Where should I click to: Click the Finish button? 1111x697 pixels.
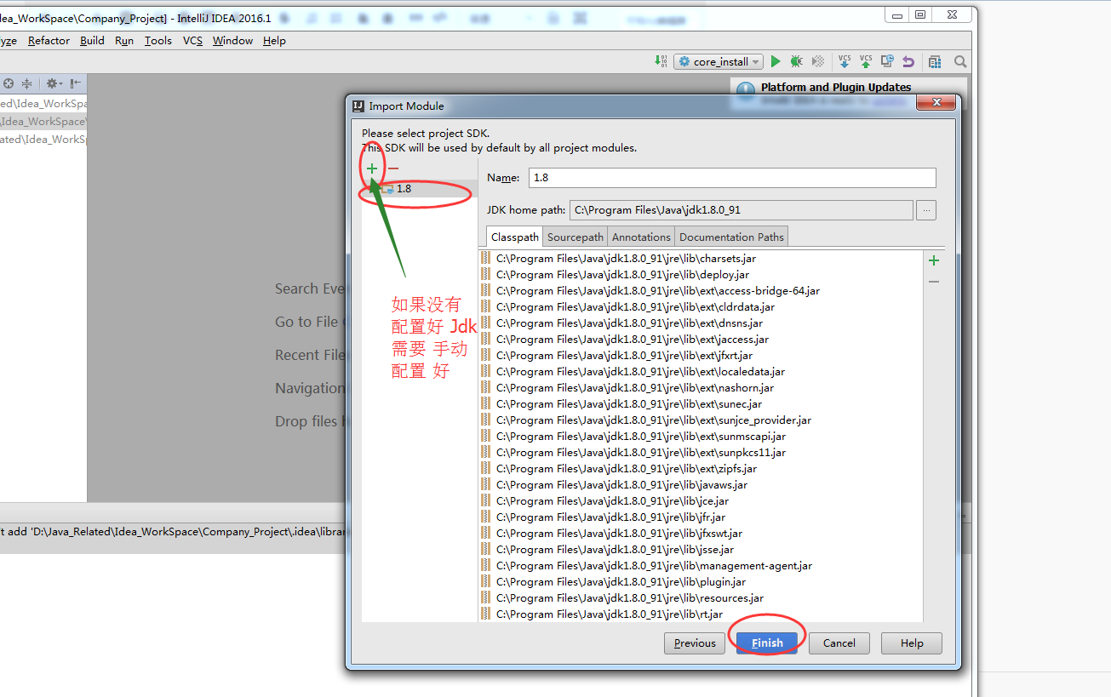[767, 643]
